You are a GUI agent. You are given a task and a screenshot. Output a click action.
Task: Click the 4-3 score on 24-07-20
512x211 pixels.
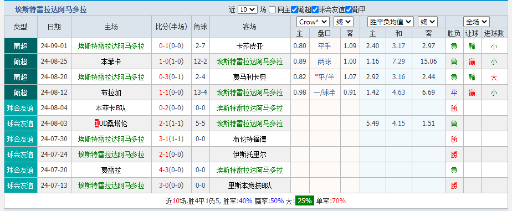pyautogui.click(x=163, y=170)
